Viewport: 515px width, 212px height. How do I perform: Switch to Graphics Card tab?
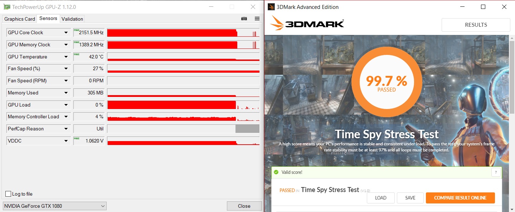pos(20,19)
